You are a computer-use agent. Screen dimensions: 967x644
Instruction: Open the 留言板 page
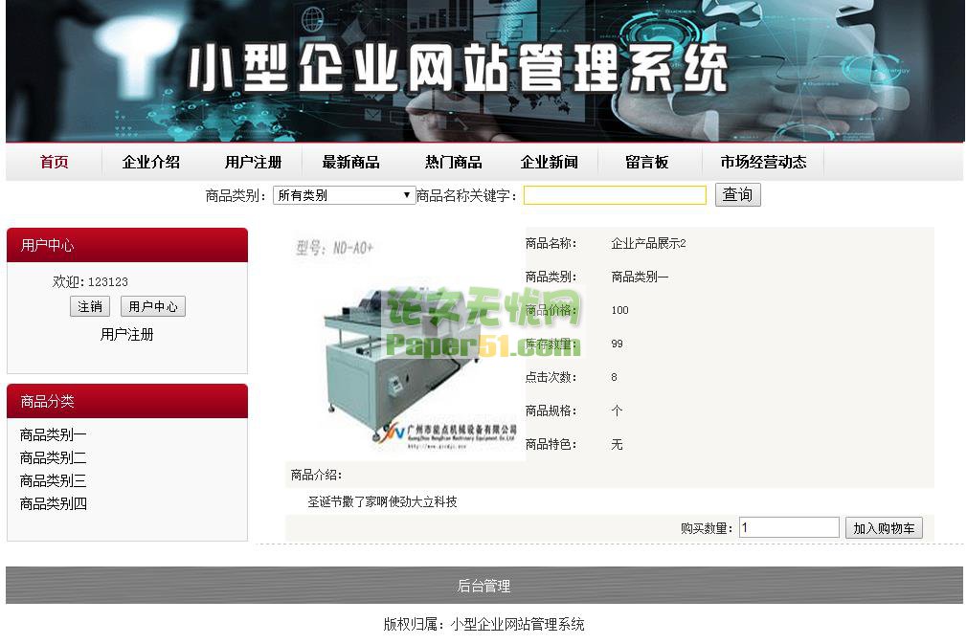point(647,162)
